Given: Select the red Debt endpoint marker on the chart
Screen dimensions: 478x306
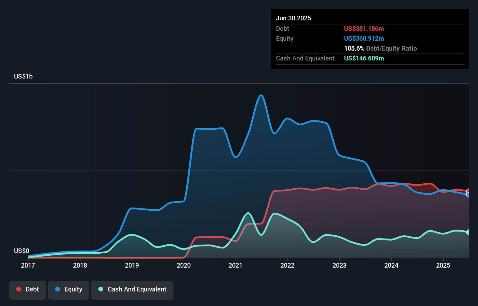Looking at the screenshot, I should 468,191.
